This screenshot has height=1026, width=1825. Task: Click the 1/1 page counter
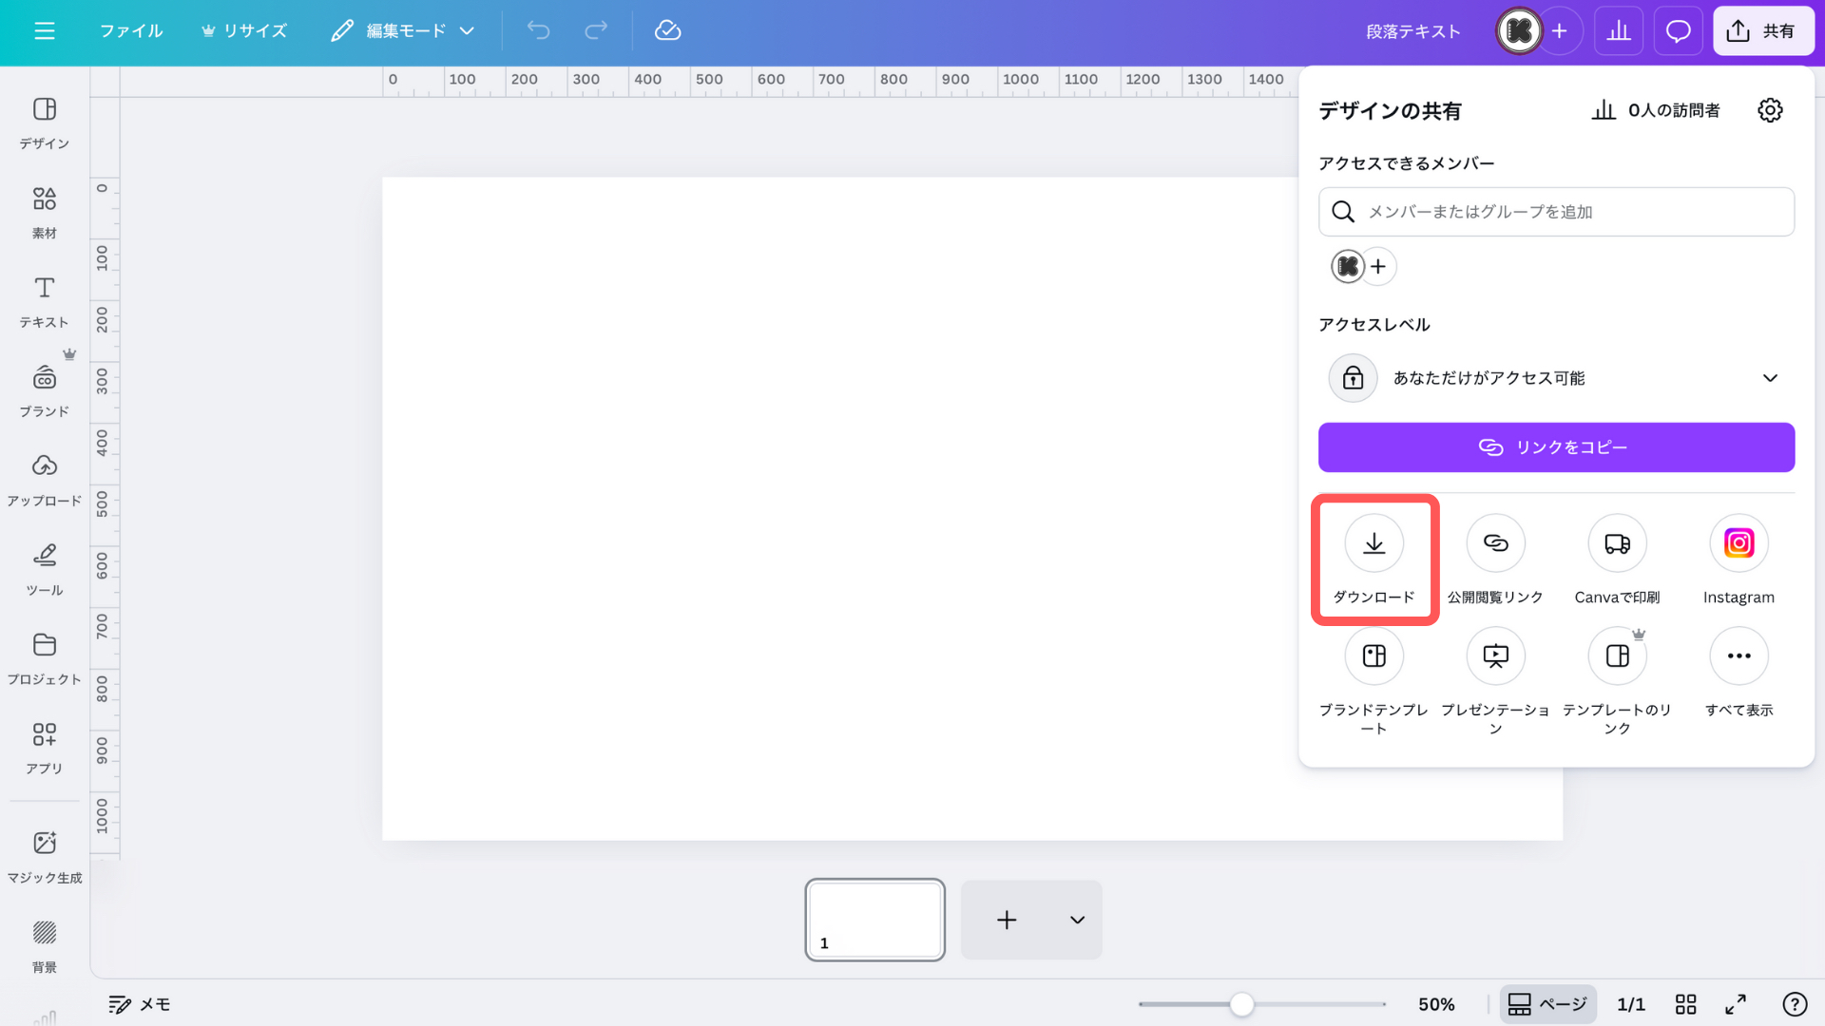point(1631,1004)
